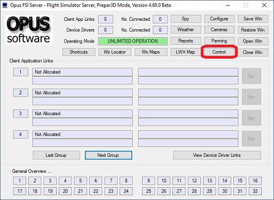274x200 pixels.
Task: Click No. Connected field for client apps
Action: point(160,19)
